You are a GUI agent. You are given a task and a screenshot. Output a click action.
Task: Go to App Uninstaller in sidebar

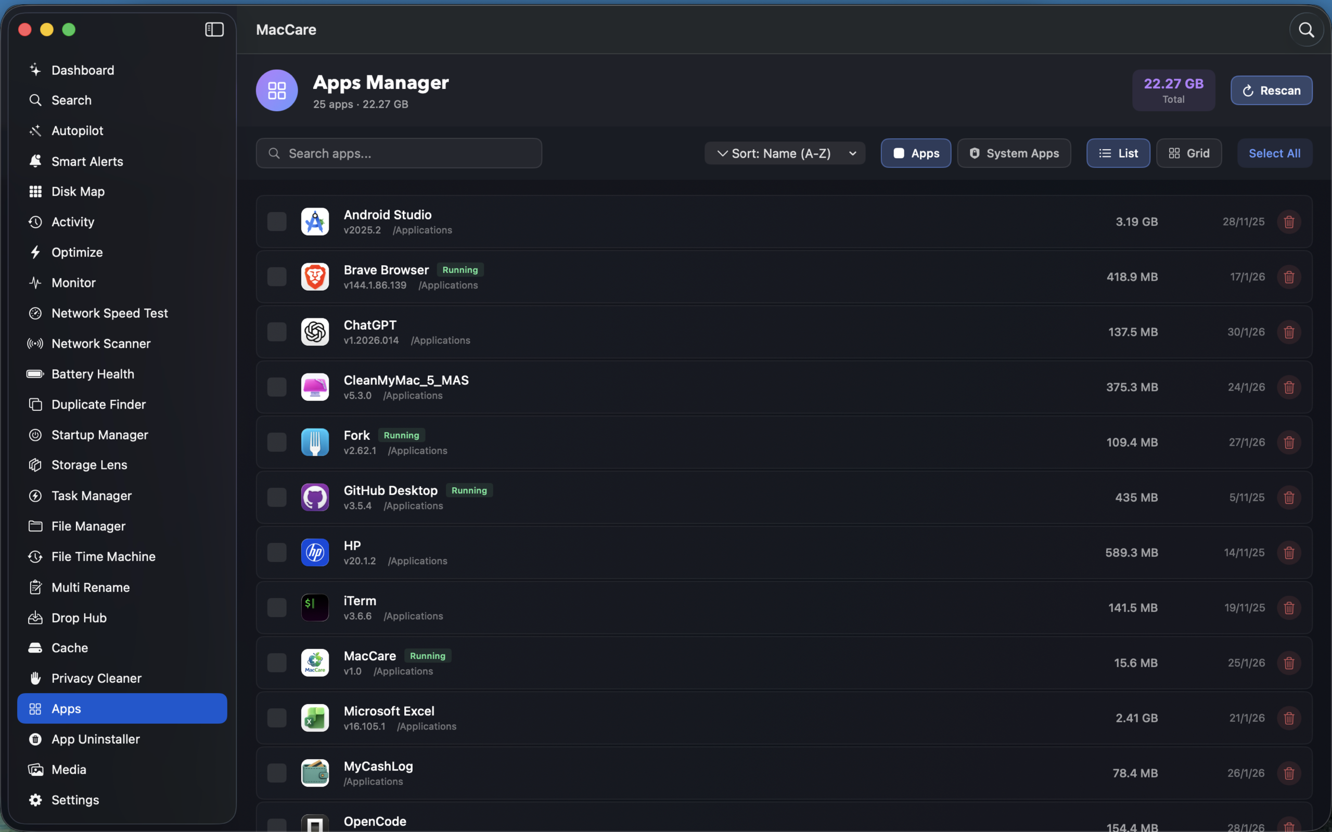(x=122, y=739)
